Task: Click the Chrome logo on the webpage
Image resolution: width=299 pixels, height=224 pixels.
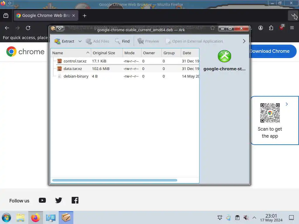Action: coord(25,52)
